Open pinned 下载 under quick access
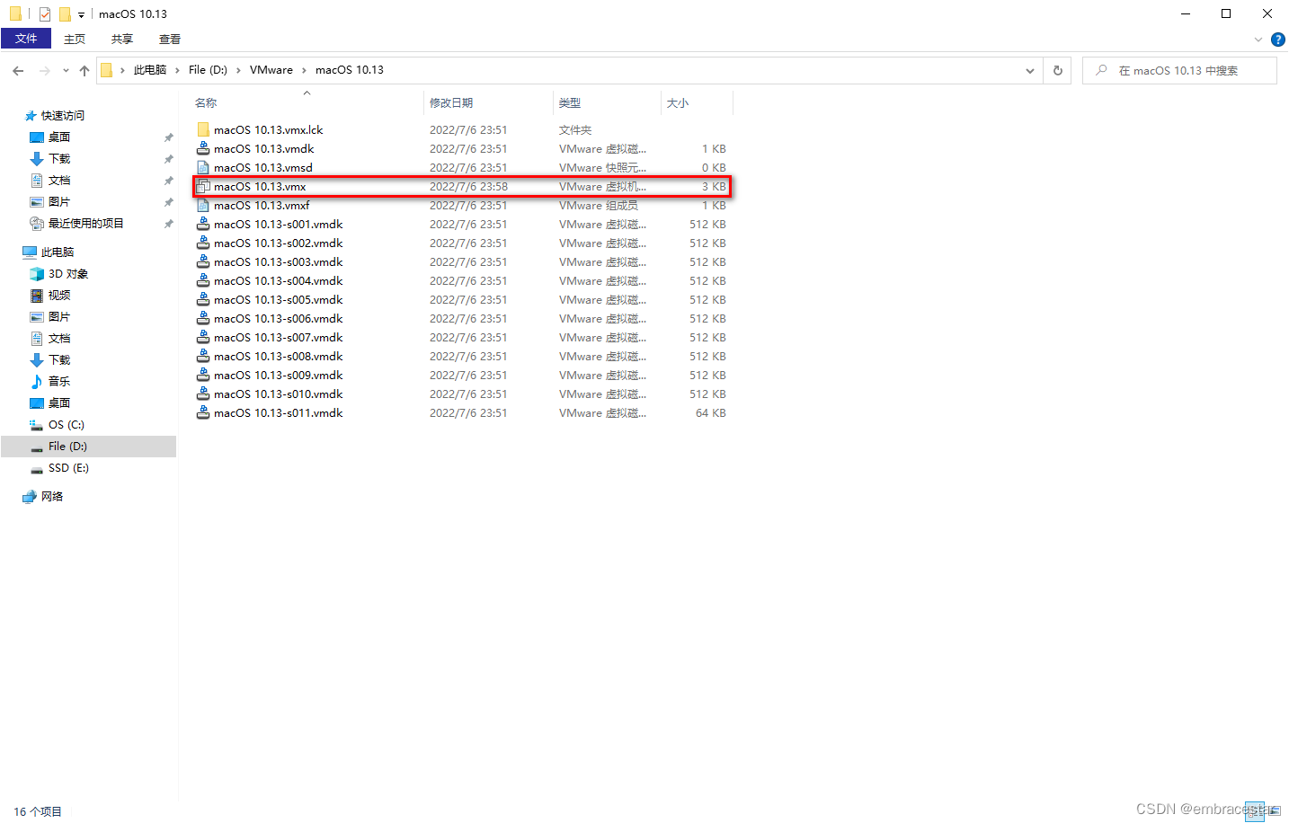 click(x=59, y=159)
